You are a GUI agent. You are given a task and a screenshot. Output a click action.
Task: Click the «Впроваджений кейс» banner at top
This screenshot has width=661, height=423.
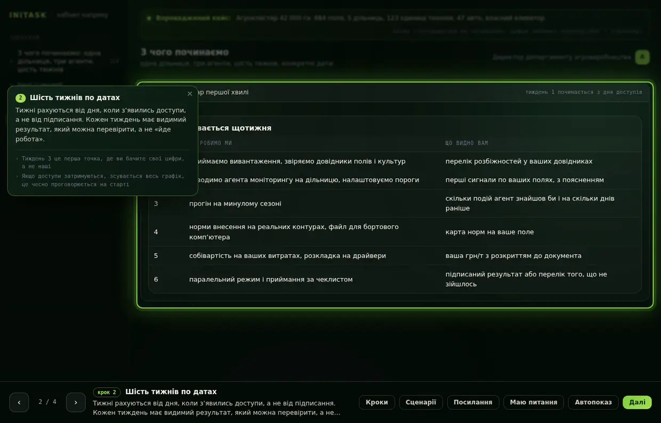pyautogui.click(x=395, y=18)
